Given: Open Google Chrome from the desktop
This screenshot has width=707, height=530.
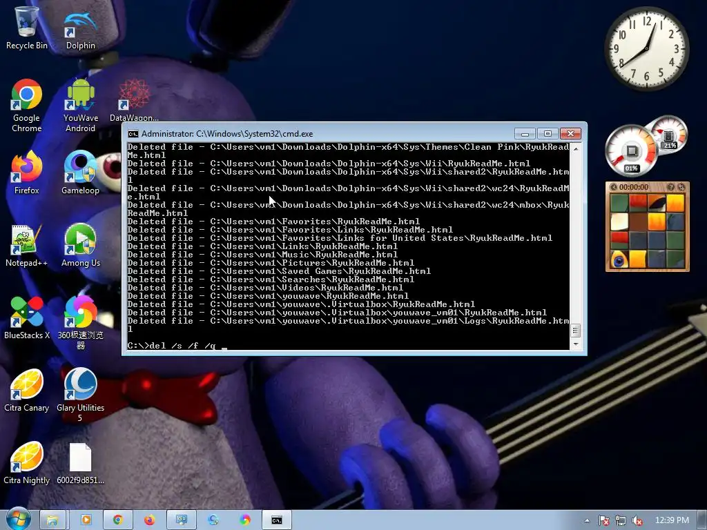Looking at the screenshot, I should pos(26,106).
